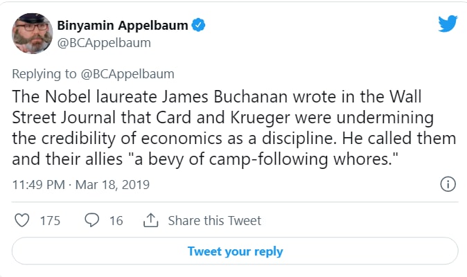Open the @BCAppelbaum handle below the name

pyautogui.click(x=103, y=42)
